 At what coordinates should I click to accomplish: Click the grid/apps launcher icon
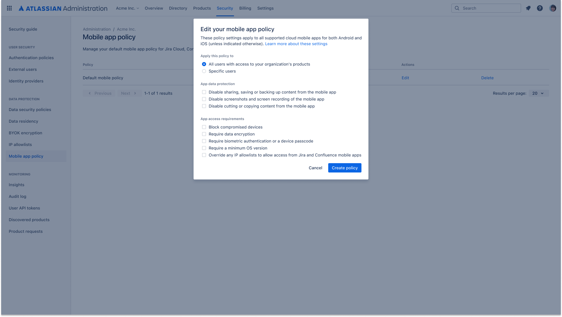pos(9,8)
